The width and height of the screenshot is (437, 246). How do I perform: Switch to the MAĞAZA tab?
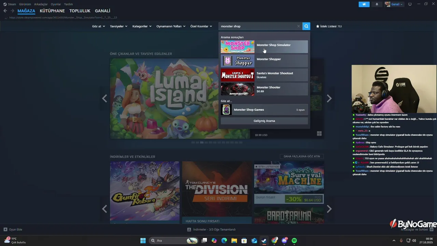[x=26, y=11]
